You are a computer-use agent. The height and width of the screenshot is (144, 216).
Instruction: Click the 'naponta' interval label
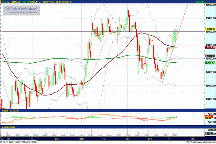coord(200,2)
